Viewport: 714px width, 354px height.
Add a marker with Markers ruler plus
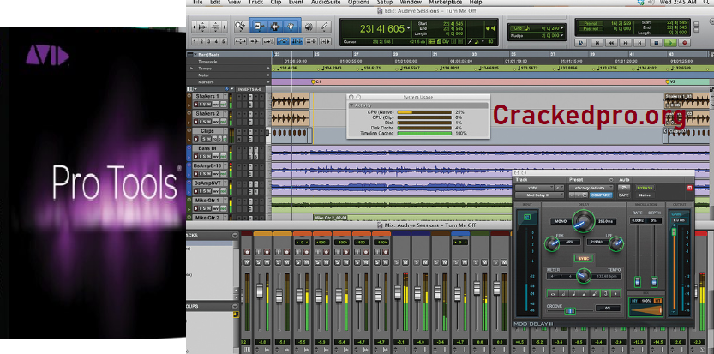click(268, 82)
